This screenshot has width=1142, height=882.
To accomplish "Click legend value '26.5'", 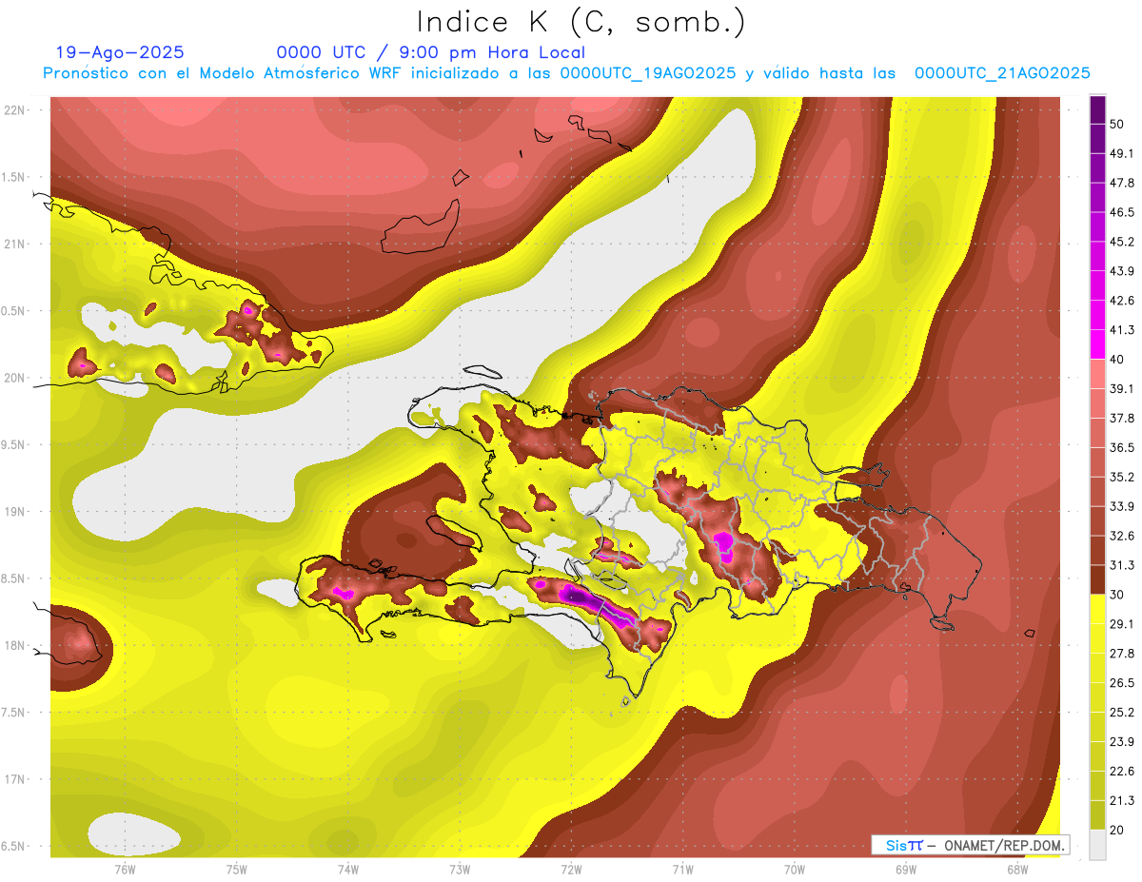I will tap(1122, 682).
